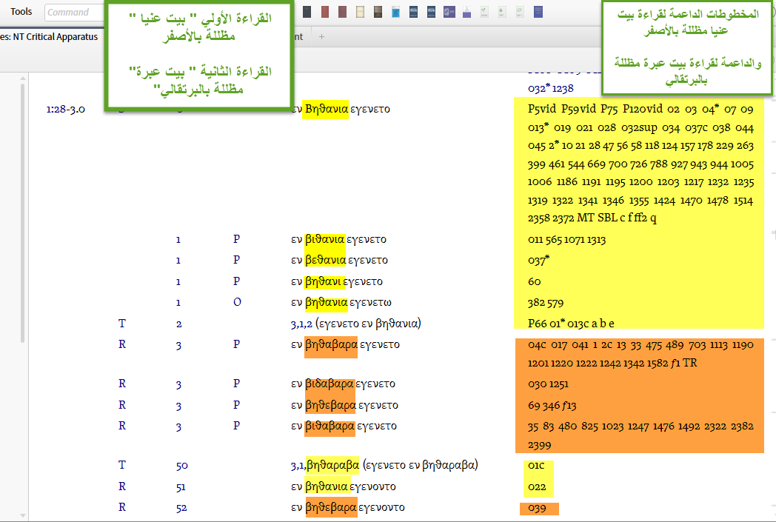This screenshot has height=522, width=776.
Task: Open the maroon book cover shortcut
Action: click(342, 12)
